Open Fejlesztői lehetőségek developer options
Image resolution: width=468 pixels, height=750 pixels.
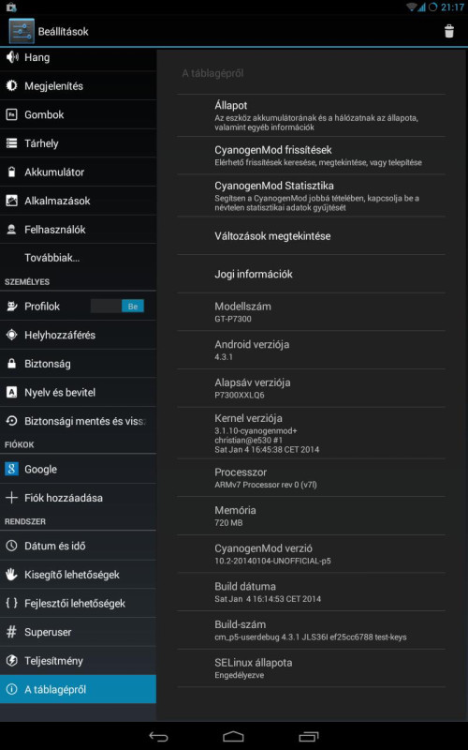click(x=78, y=603)
